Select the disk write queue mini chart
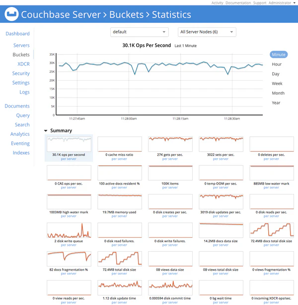Image resolution: width=298 pixels, height=305 pixels. pyautogui.click(x=69, y=230)
